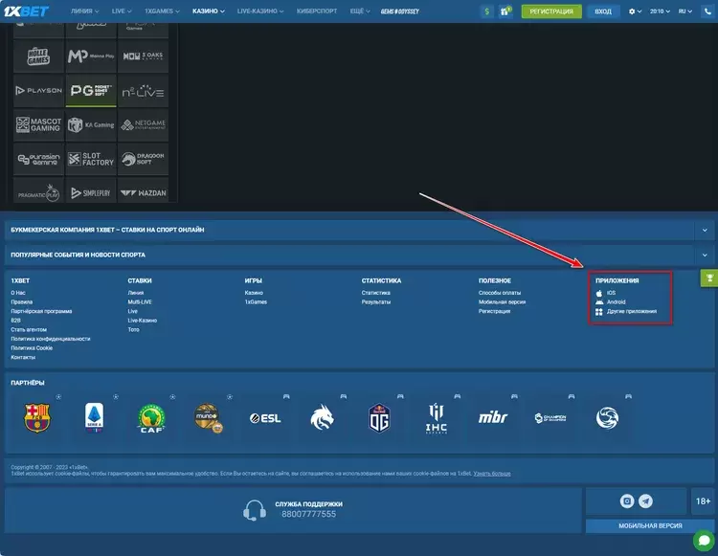Select the PG Pocket Games Soft tile
This screenshot has height=556, width=718.
click(91, 91)
